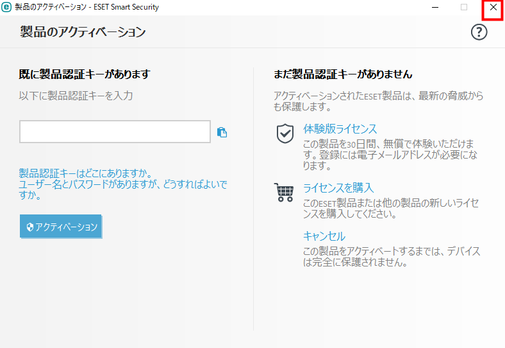This screenshot has height=348, width=505.
Task: Open help via question mark icon
Action: (x=479, y=32)
